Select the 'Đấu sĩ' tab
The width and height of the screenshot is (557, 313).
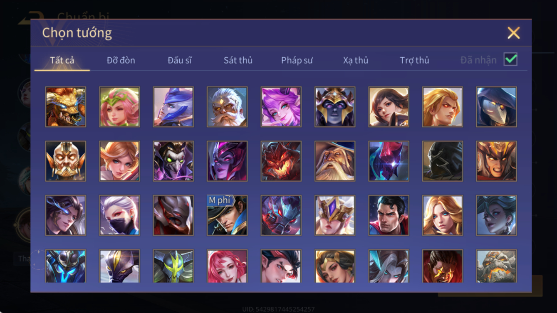click(x=180, y=60)
